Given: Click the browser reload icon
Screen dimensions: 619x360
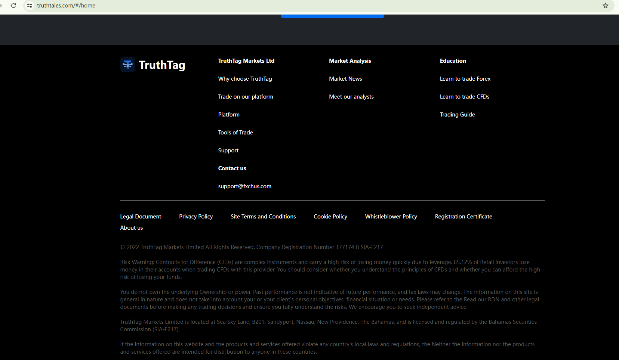Looking at the screenshot, I should [x=13, y=6].
